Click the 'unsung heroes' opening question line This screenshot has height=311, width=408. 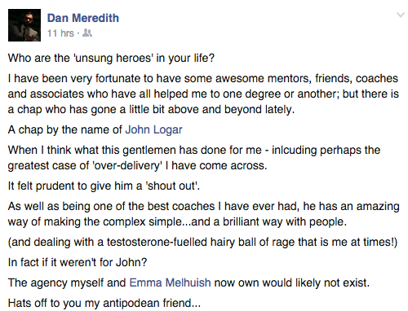coord(111,58)
